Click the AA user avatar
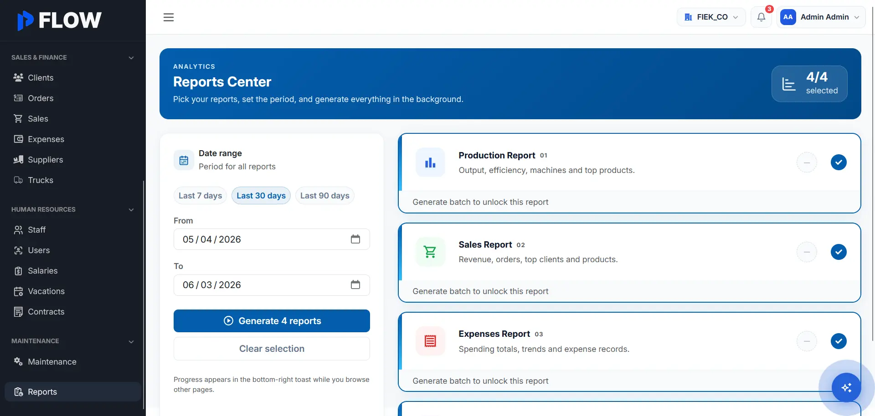The image size is (875, 416). [x=788, y=17]
